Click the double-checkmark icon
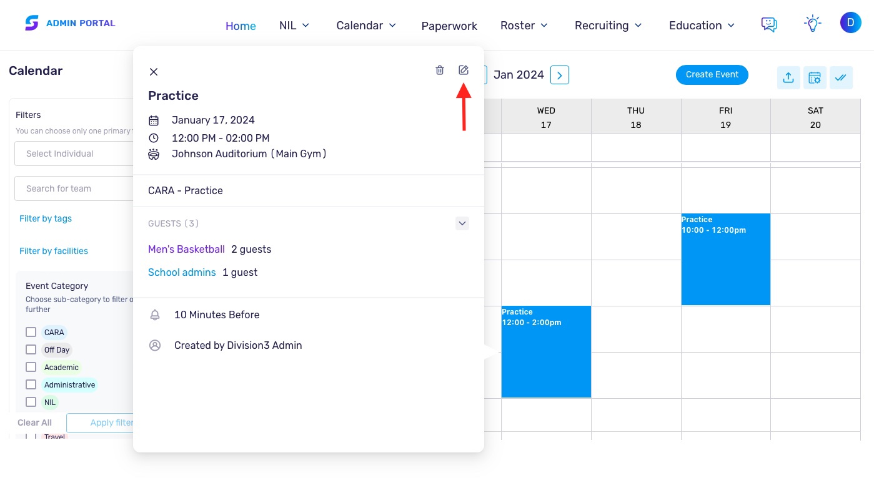 point(841,77)
